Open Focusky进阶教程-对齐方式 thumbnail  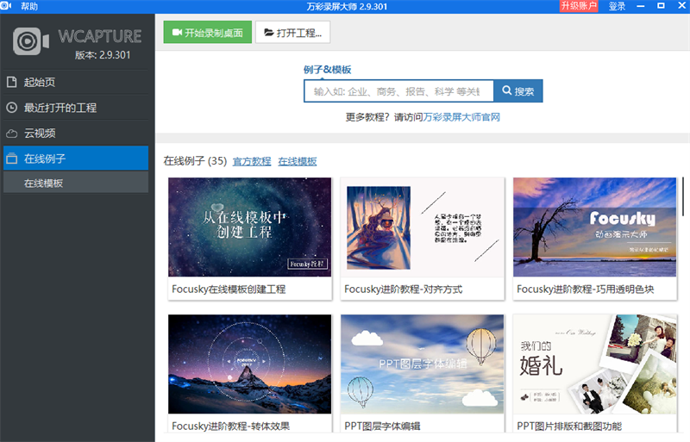(x=422, y=227)
